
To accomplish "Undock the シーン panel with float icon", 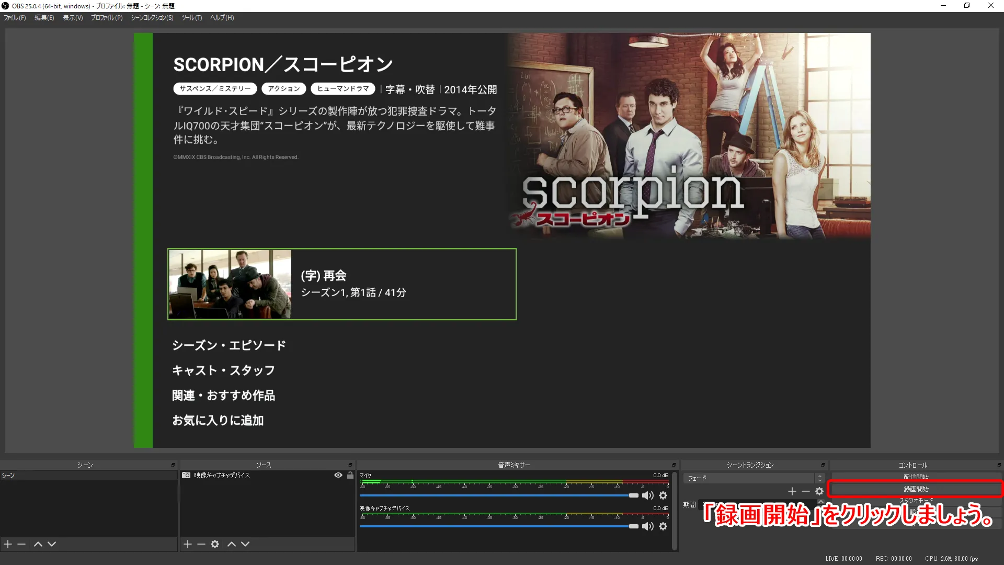I will click(173, 465).
